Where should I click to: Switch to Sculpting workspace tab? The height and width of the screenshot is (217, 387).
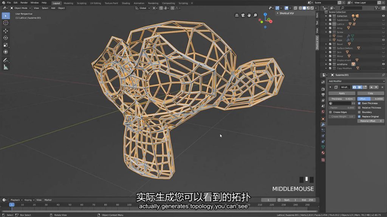(x=82, y=3)
